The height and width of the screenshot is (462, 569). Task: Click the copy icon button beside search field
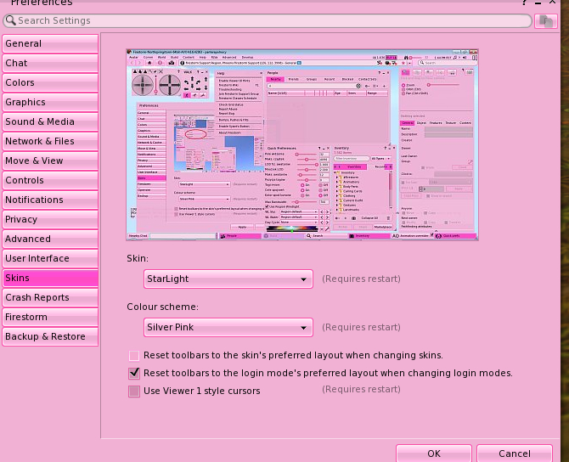(x=545, y=20)
